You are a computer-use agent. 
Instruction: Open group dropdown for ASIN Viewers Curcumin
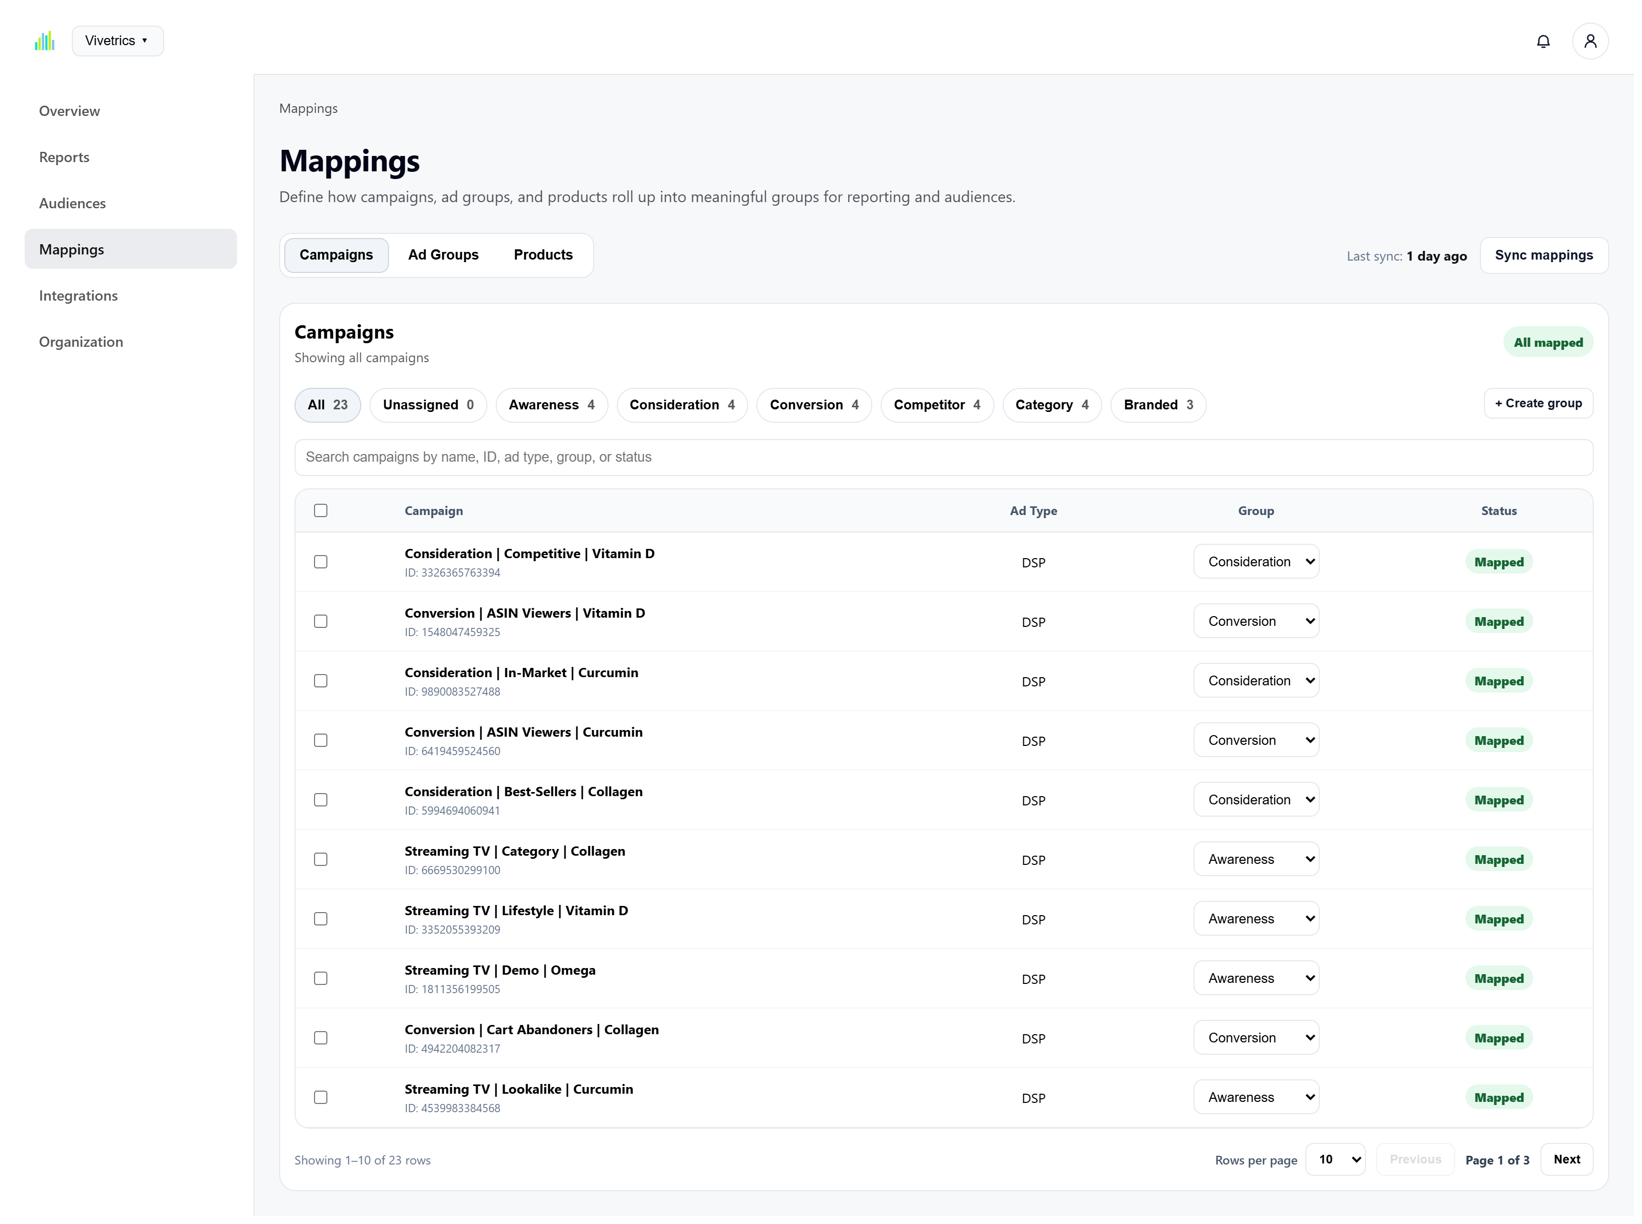[x=1256, y=740]
